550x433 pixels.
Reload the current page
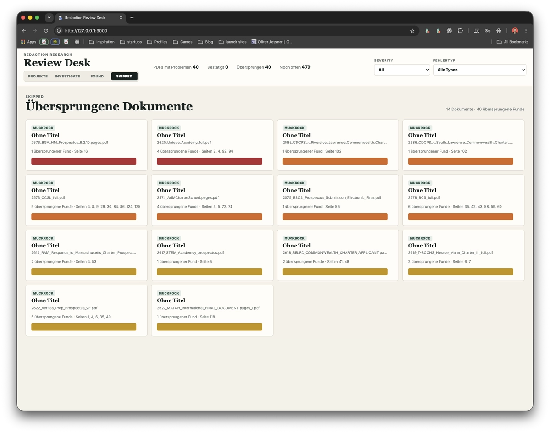[x=46, y=31]
